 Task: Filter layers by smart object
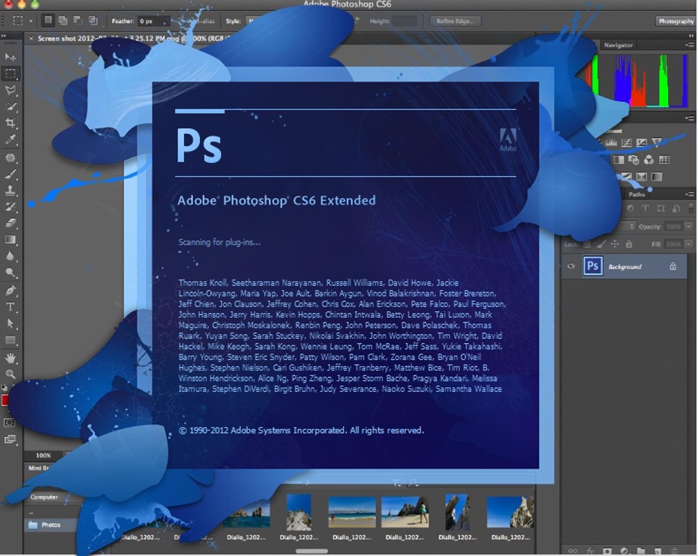pos(676,208)
